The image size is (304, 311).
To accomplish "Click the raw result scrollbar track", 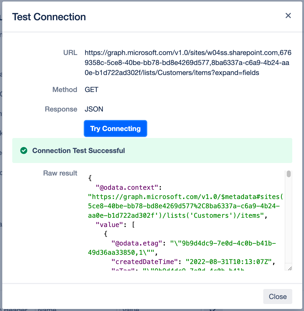I will click(289, 220).
